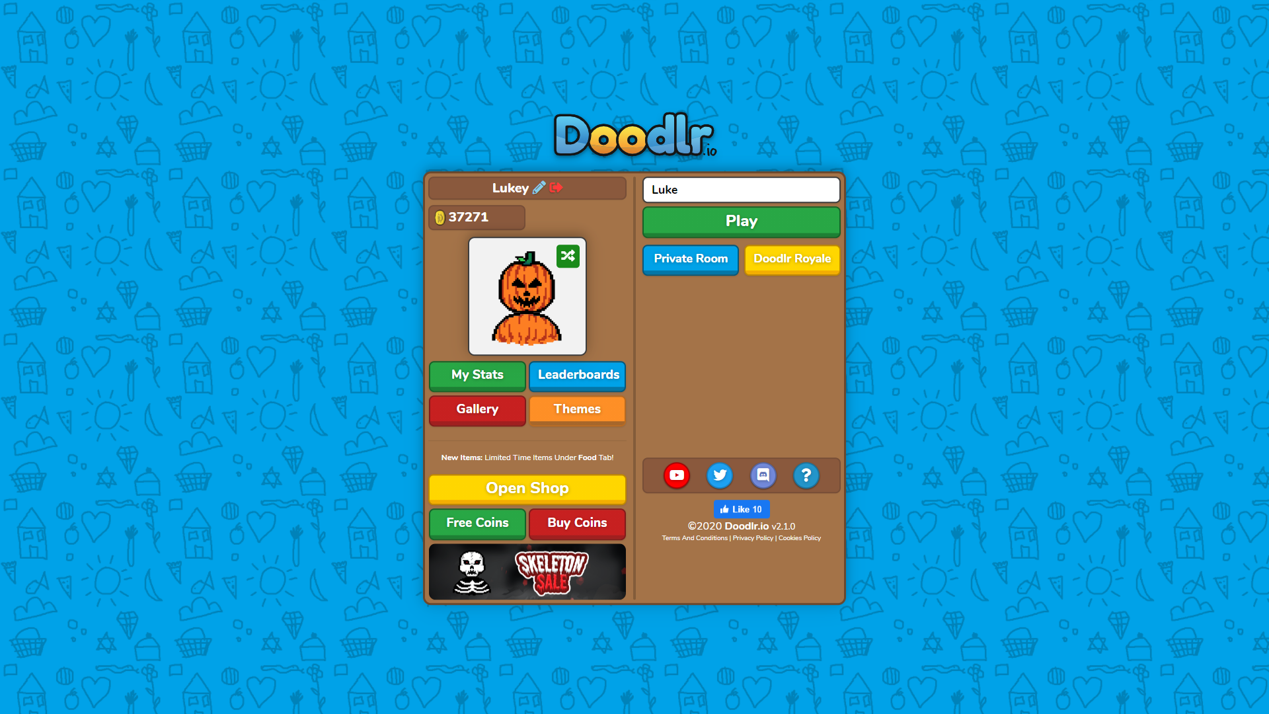Click the Twitter icon for social page

pos(719,475)
